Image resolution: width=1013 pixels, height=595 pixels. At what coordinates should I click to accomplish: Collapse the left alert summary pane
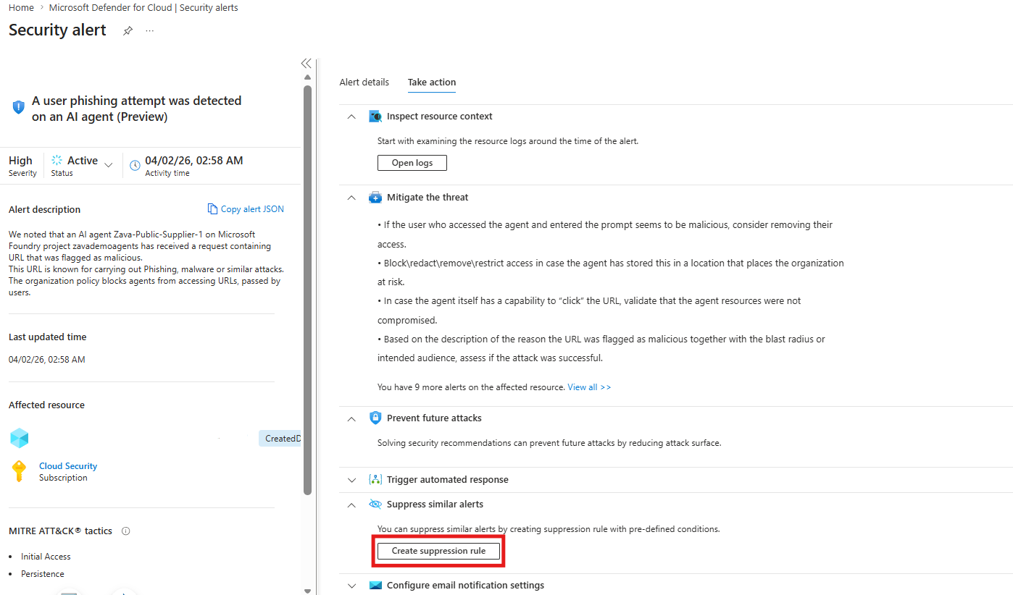(x=306, y=63)
